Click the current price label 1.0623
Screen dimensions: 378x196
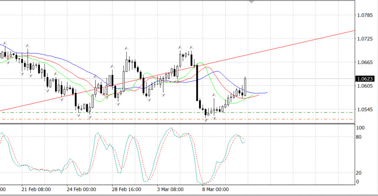364,78
